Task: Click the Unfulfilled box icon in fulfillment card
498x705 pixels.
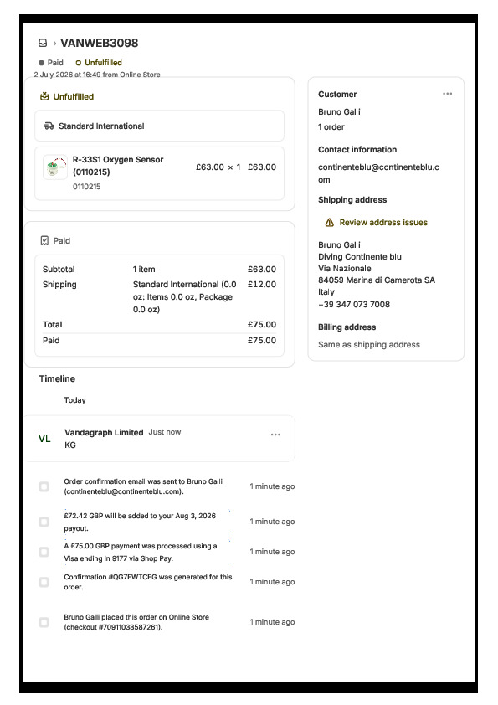Action: tap(44, 96)
